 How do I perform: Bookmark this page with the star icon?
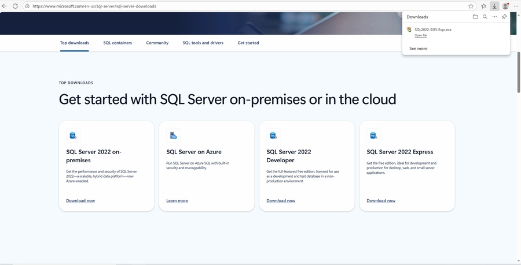point(471,6)
